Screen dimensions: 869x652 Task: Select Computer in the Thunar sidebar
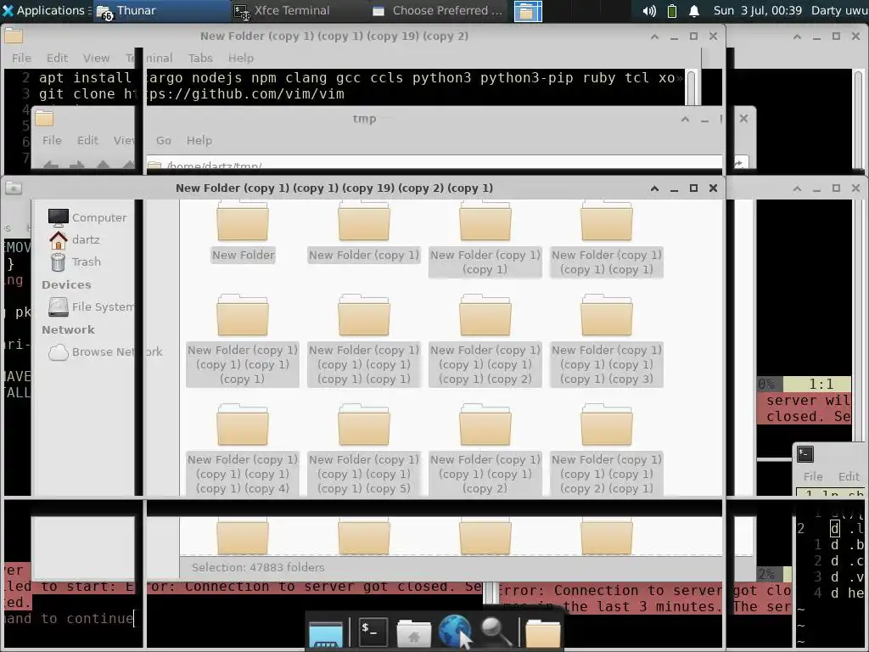(87, 217)
